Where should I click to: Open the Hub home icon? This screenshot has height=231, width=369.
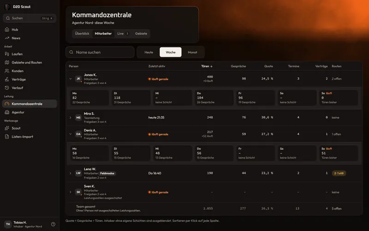point(7,30)
